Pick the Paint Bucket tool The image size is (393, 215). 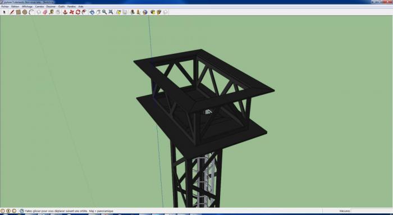click(x=58, y=12)
